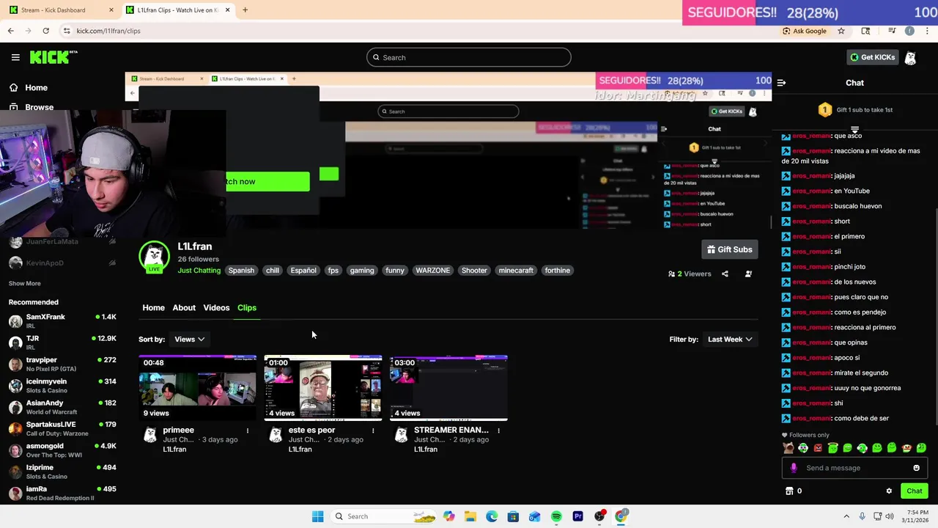Open the primeee clip thumbnail
This screenshot has height=528, width=938.
(198, 387)
